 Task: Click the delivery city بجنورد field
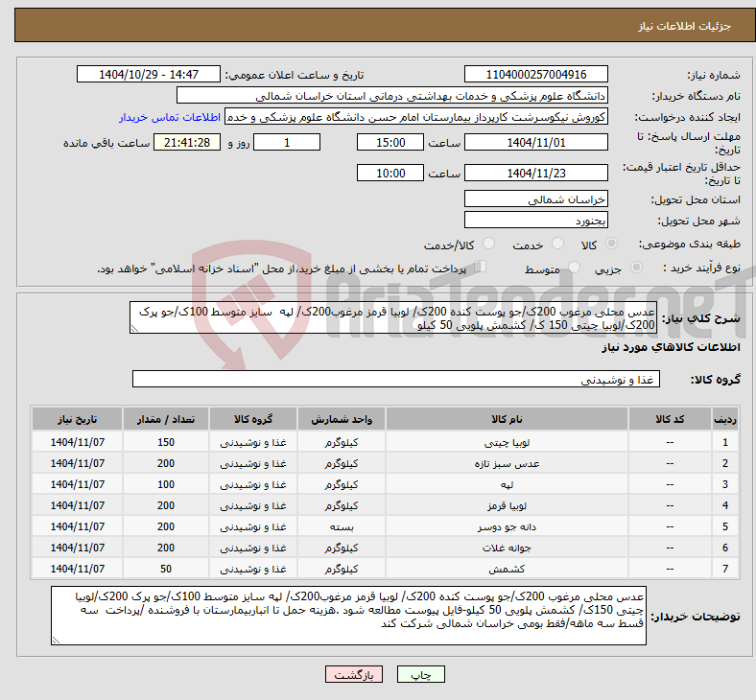coord(535,221)
